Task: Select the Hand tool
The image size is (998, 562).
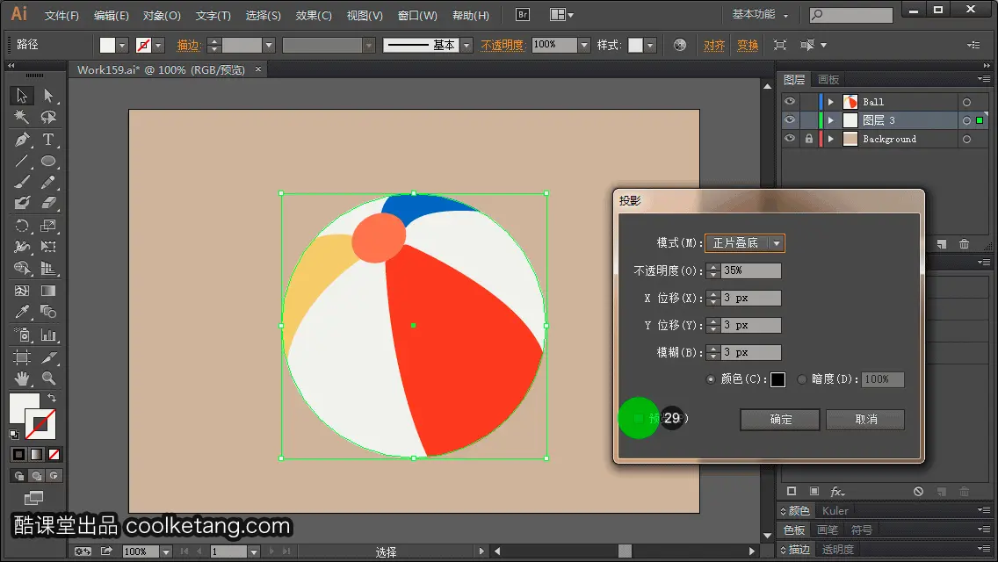Action: point(22,378)
